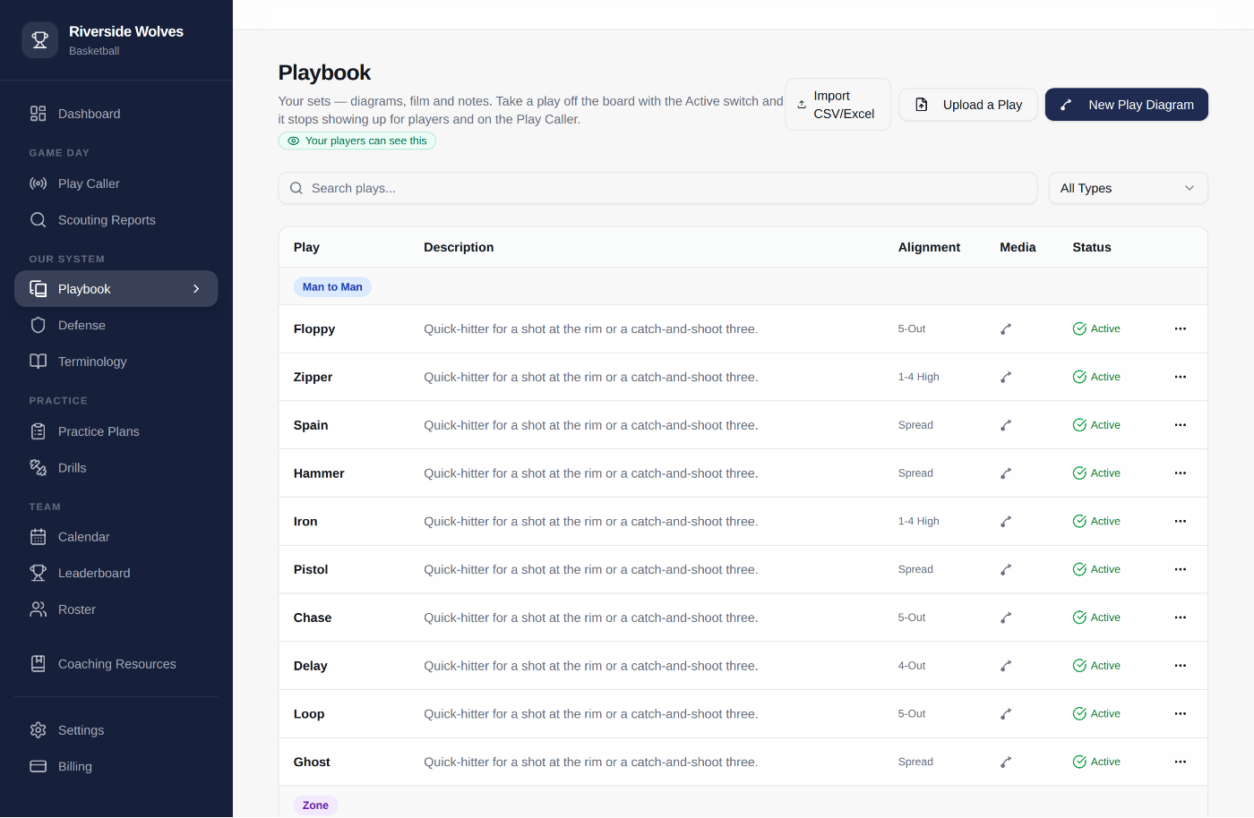This screenshot has height=818, width=1254.
Task: Open more options for Spain
Action: pos(1181,425)
